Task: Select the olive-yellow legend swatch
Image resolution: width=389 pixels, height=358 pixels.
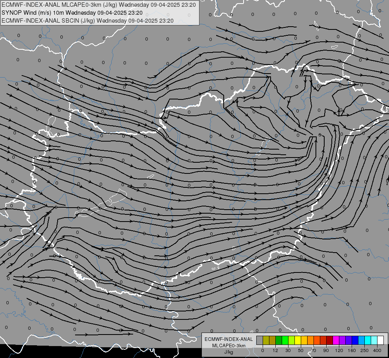Action: point(266,340)
